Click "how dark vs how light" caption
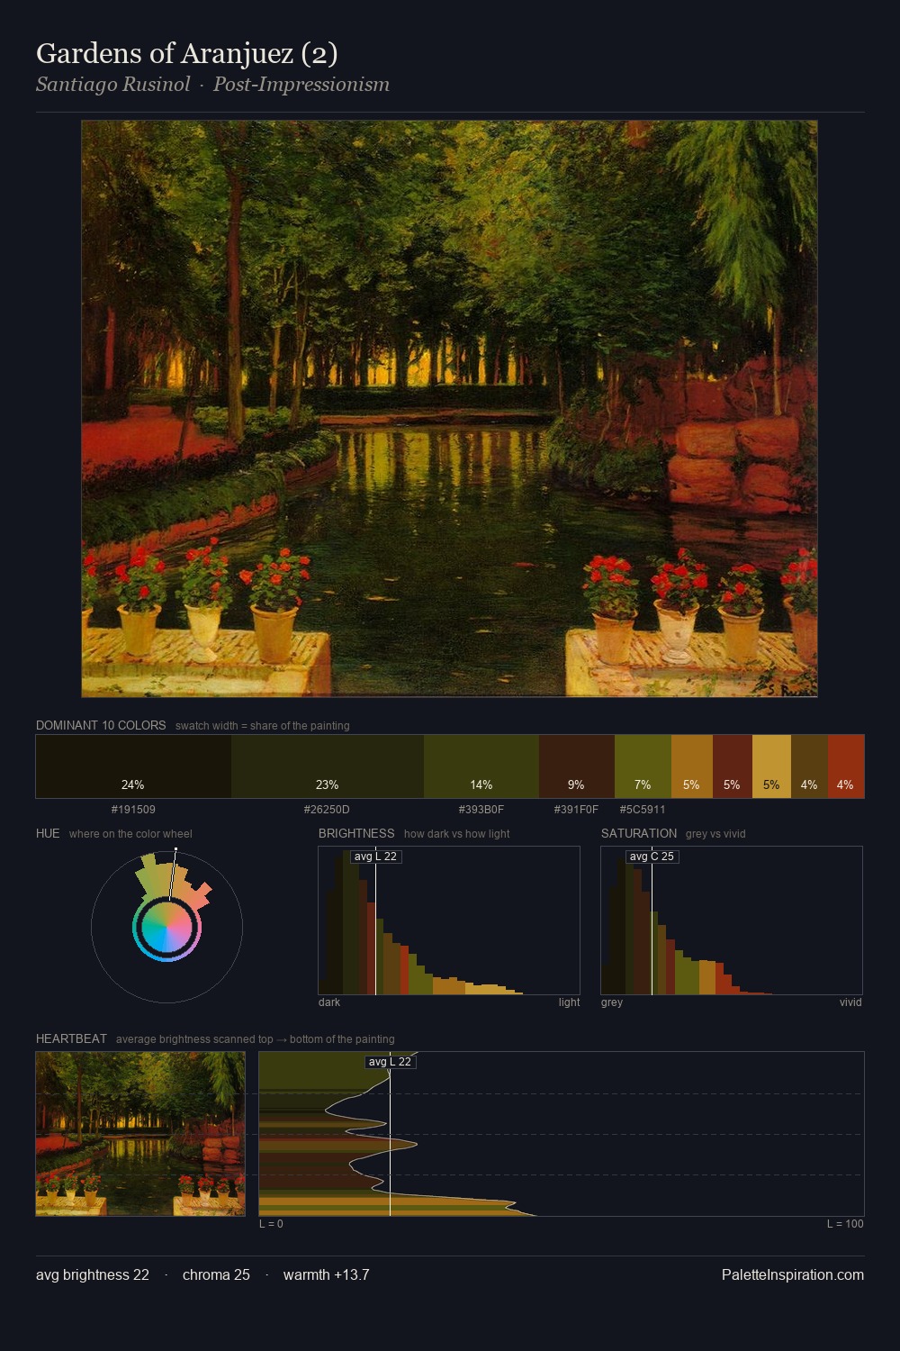This screenshot has width=900, height=1351. tap(456, 834)
